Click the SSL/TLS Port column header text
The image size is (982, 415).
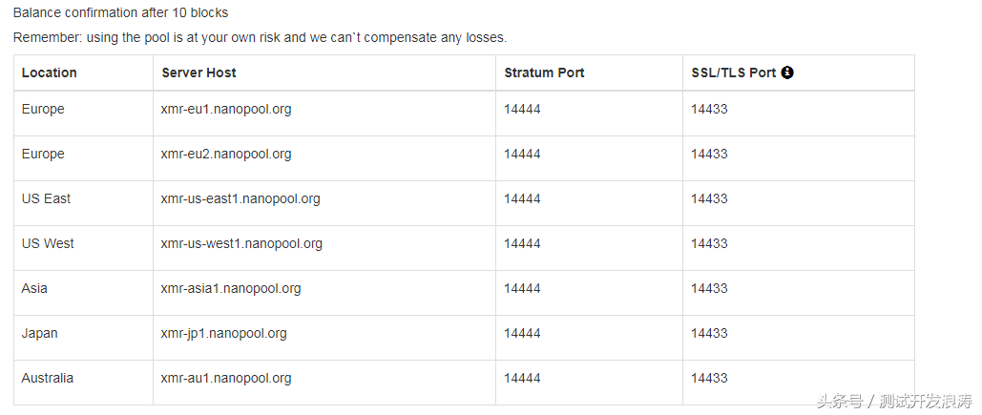coord(733,73)
